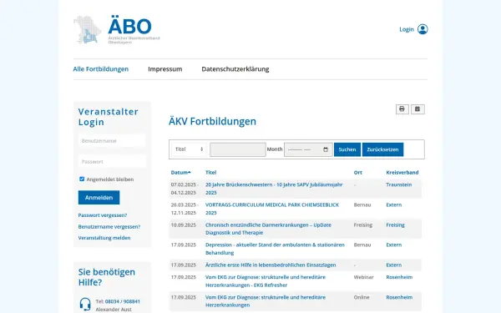
Task: Open the Alle Fortbildungen menu item
Action: pyautogui.click(x=101, y=69)
